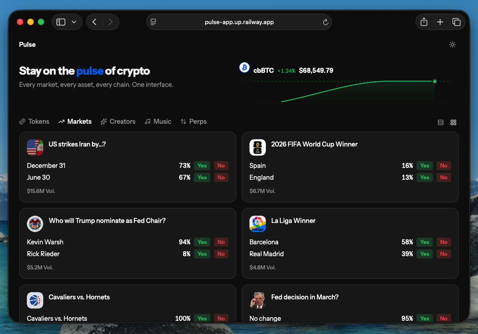Toggle light theme with sun icon
Image resolution: width=478 pixels, height=334 pixels.
pos(453,45)
